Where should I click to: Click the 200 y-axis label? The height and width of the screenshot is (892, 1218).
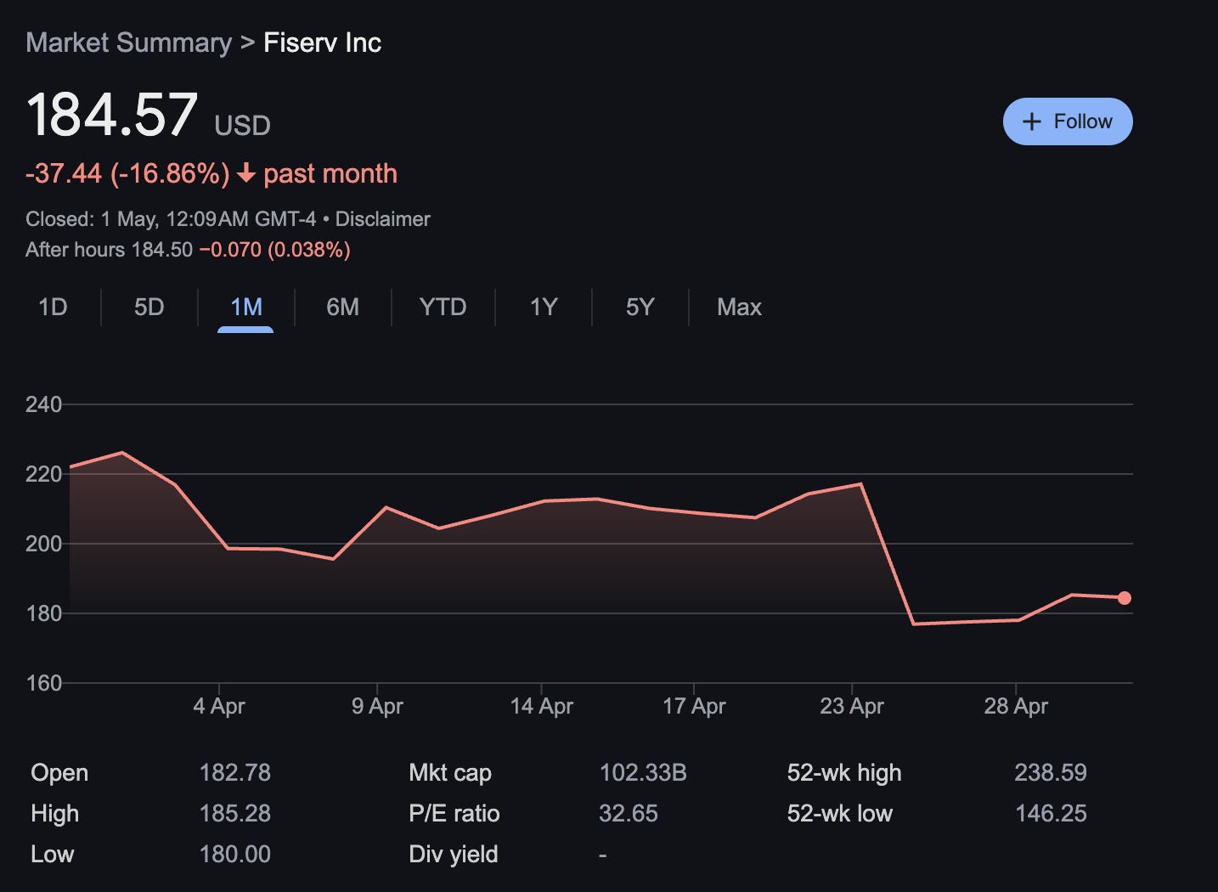point(44,544)
